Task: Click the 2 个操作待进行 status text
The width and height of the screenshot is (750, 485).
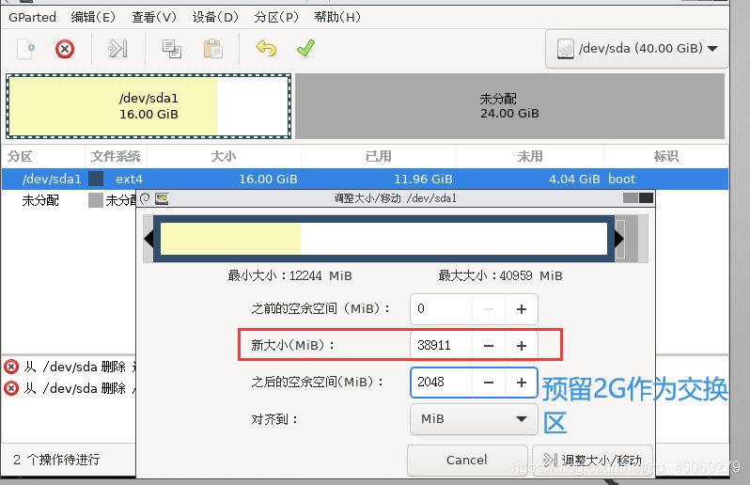Action: tap(56, 460)
